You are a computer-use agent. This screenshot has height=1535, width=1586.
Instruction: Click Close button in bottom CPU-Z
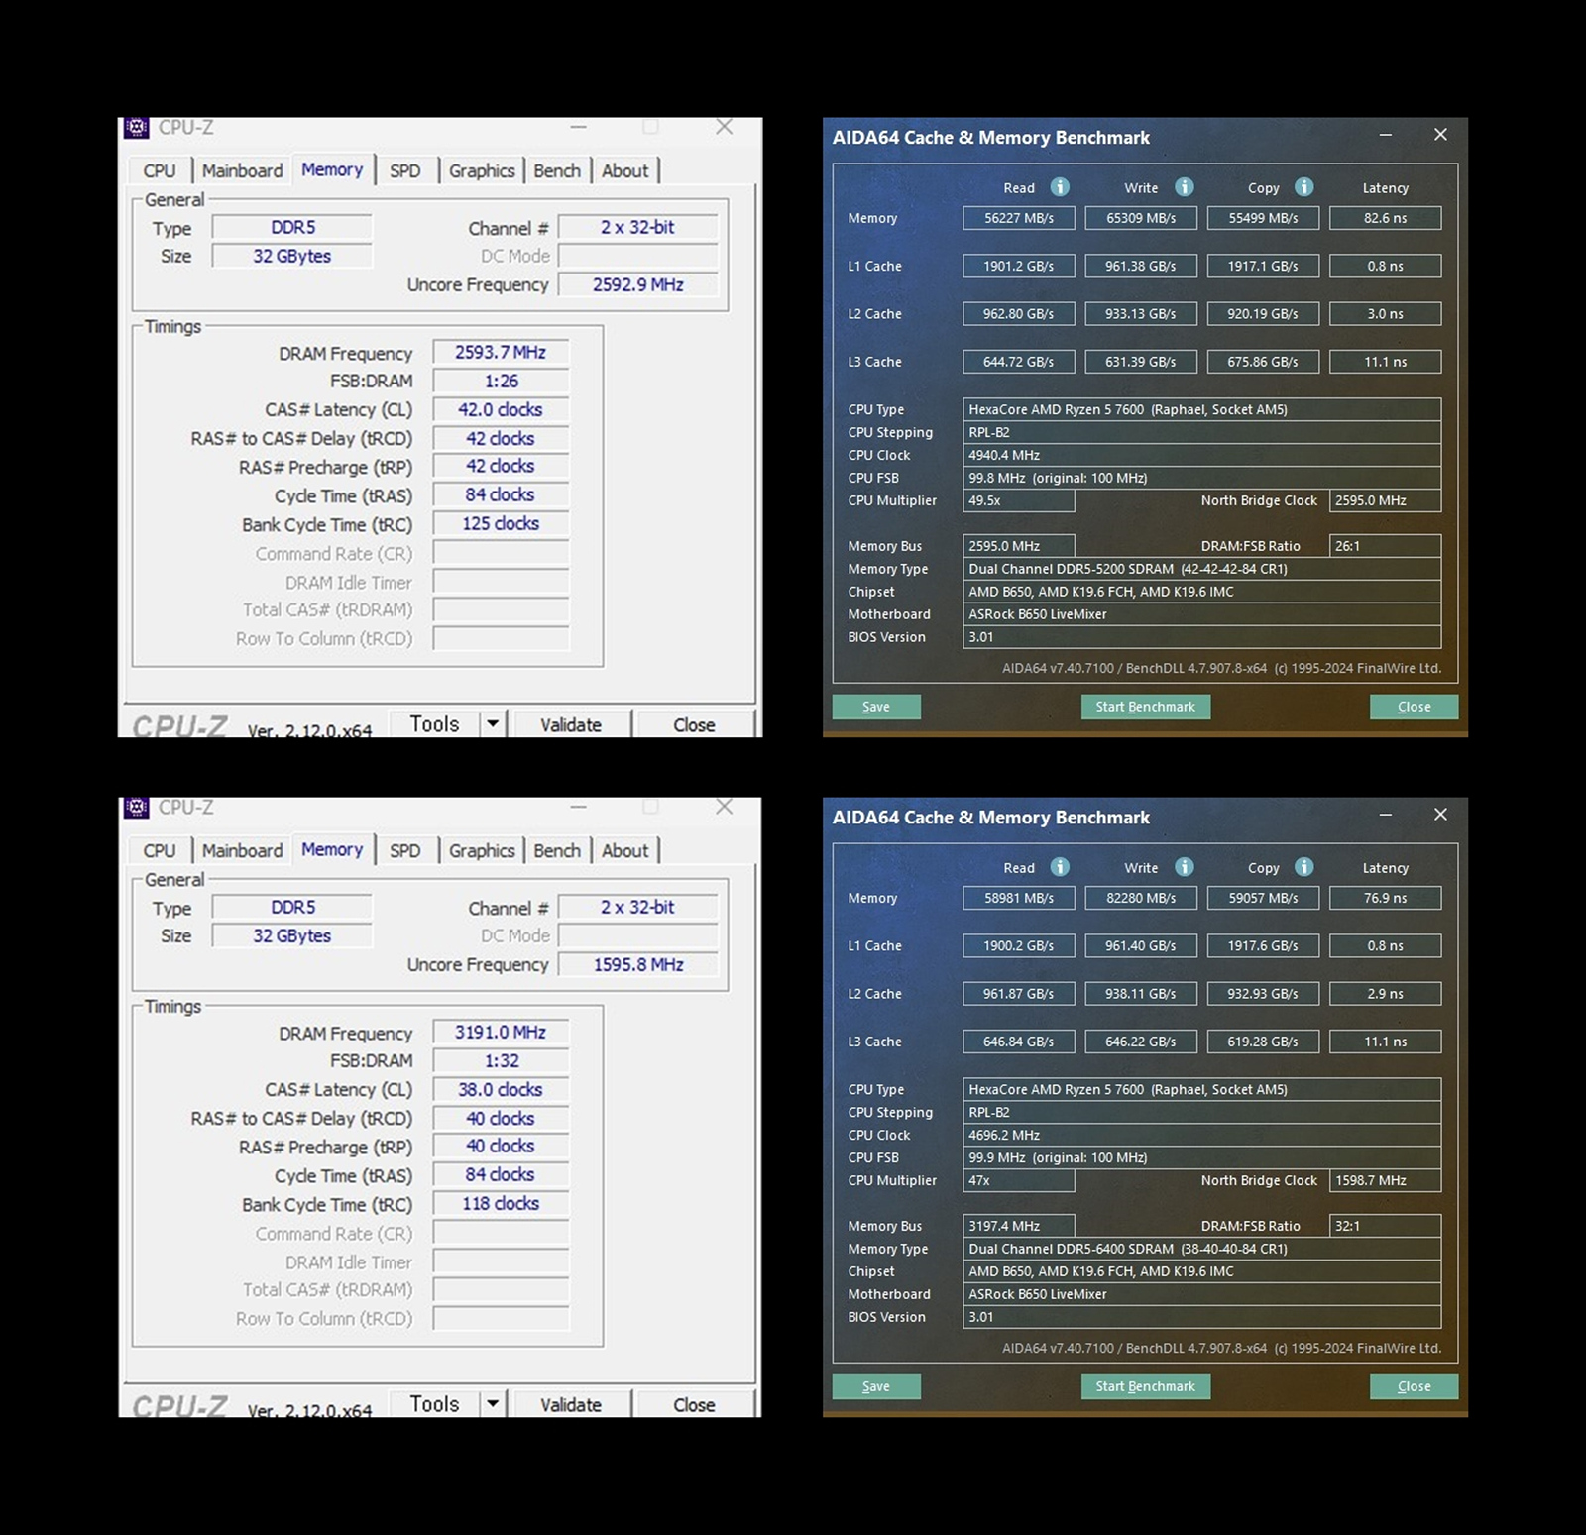tap(694, 1404)
